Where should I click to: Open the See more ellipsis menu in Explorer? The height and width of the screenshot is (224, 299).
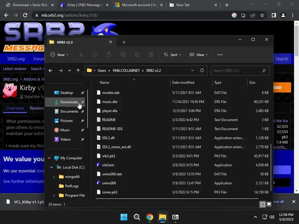(x=220, y=55)
